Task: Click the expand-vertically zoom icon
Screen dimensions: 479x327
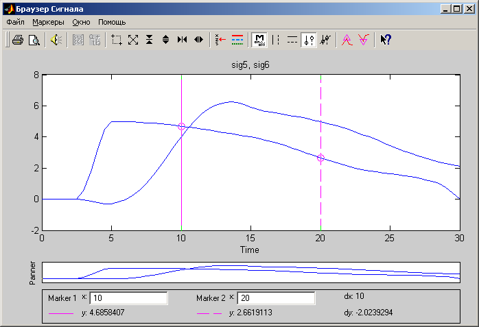Action: coord(165,40)
